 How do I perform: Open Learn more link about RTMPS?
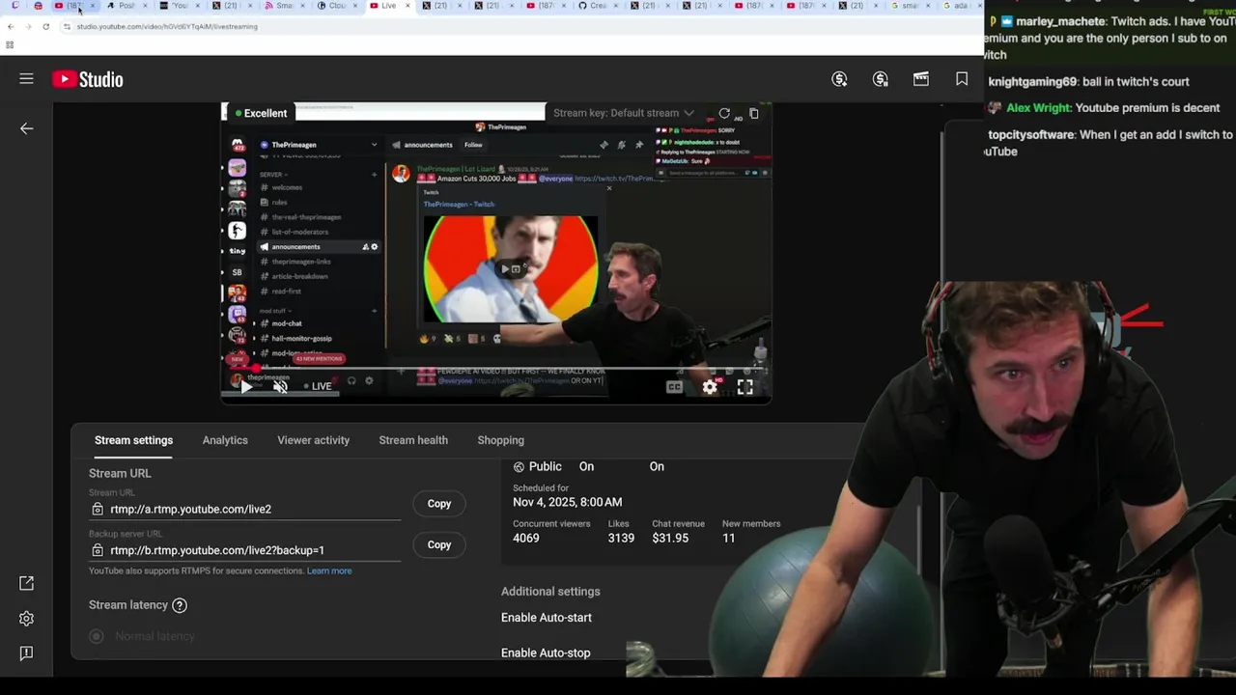point(329,570)
